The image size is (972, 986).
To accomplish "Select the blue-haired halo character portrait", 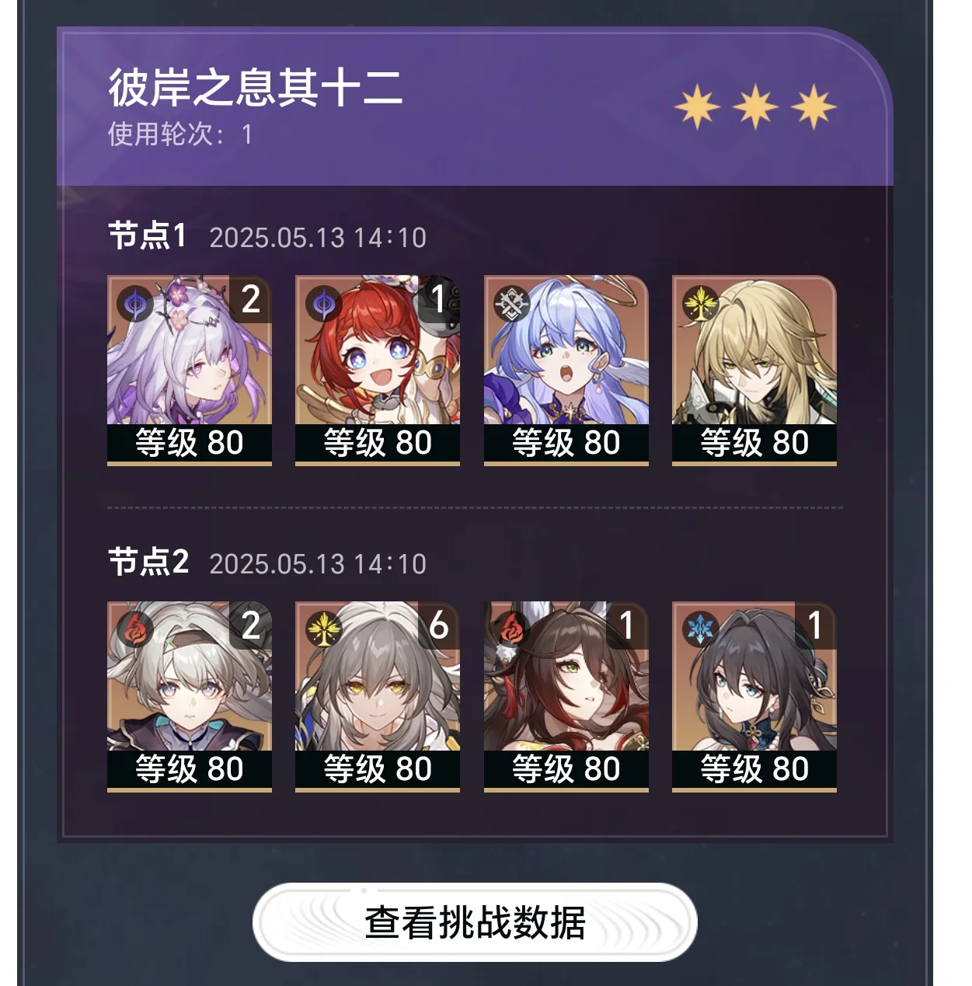I will 566,371.
